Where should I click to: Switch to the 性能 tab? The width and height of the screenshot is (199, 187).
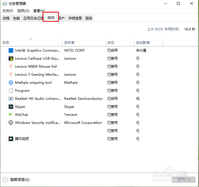tap(16, 18)
